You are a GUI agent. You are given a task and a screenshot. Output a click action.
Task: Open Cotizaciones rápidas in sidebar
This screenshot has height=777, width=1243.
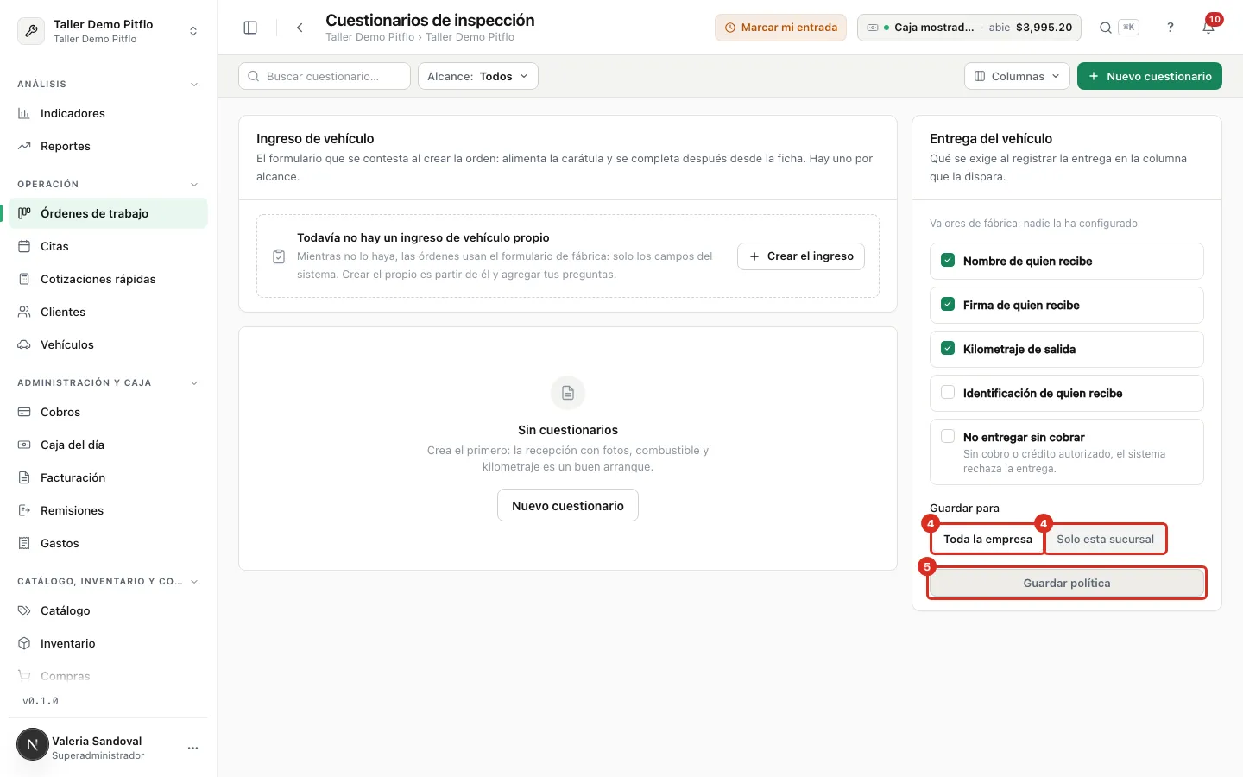109,279
